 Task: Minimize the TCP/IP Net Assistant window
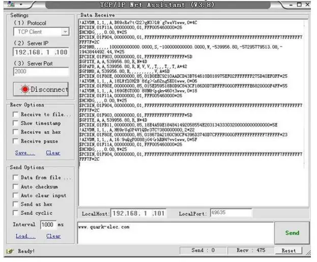(x=291, y=5)
